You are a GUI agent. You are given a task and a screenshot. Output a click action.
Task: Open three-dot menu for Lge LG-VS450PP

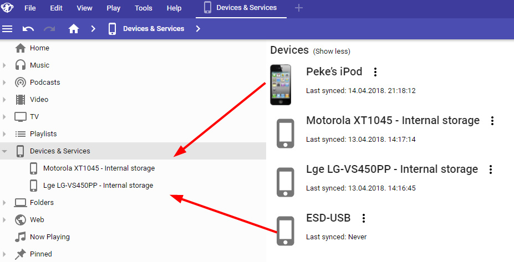(x=490, y=169)
